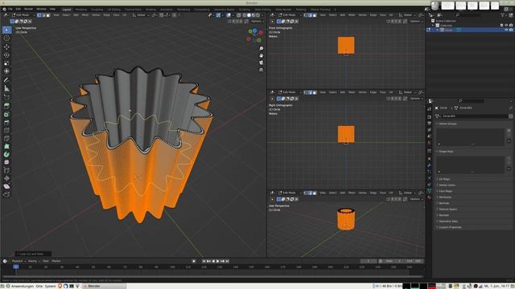Select the Spin tool
The image size is (515, 289).
point(6,154)
